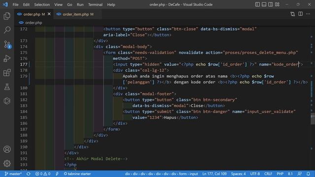Click the VS Code logo icon

point(5,4)
